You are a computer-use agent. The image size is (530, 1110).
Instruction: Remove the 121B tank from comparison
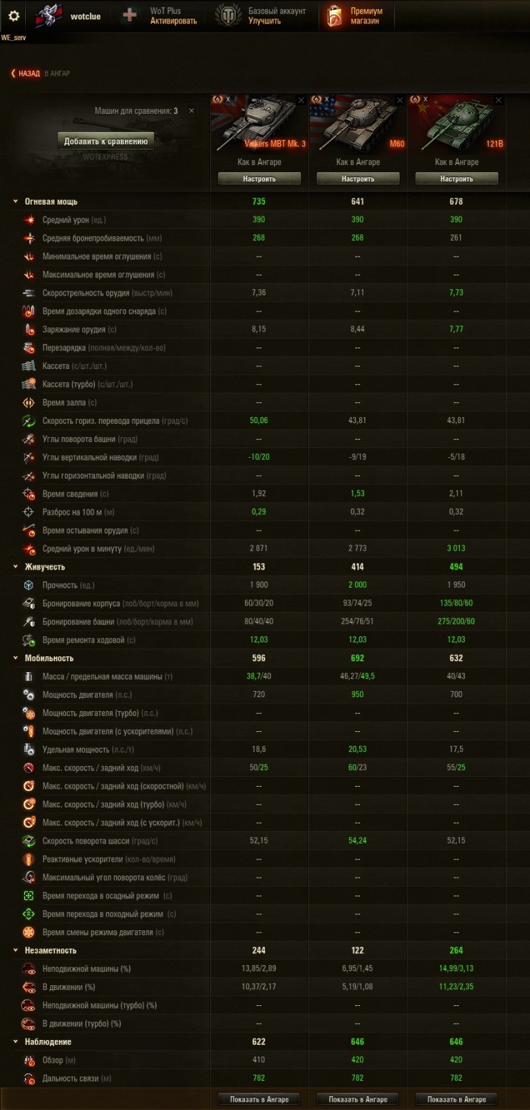tap(498, 100)
